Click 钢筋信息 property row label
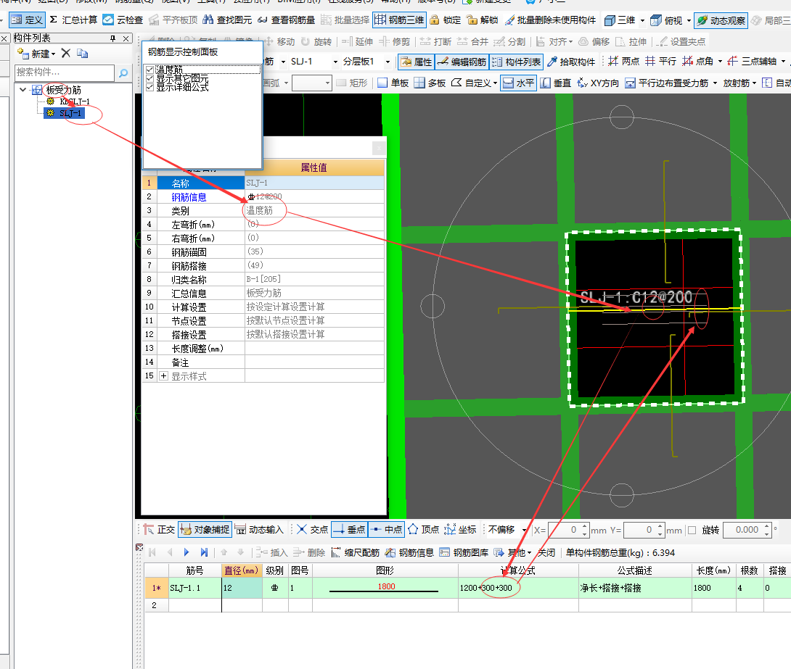791x669 pixels. tap(189, 197)
